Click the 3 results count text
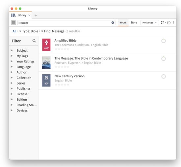 tap(73, 31)
